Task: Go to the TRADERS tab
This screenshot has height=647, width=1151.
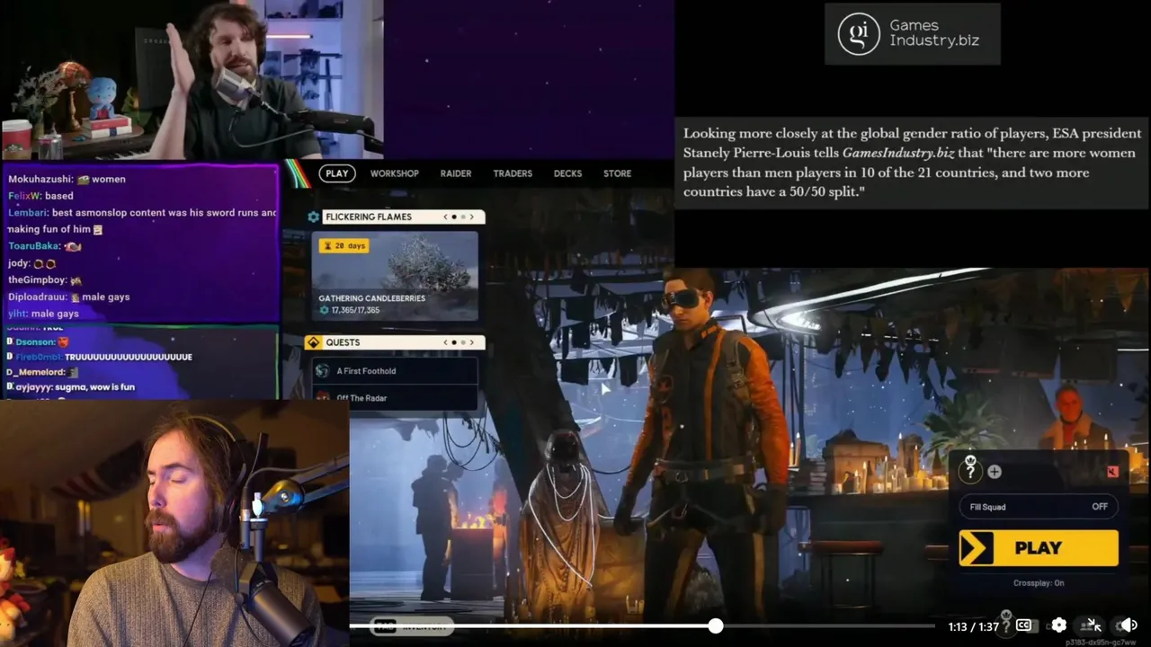Action: (513, 173)
